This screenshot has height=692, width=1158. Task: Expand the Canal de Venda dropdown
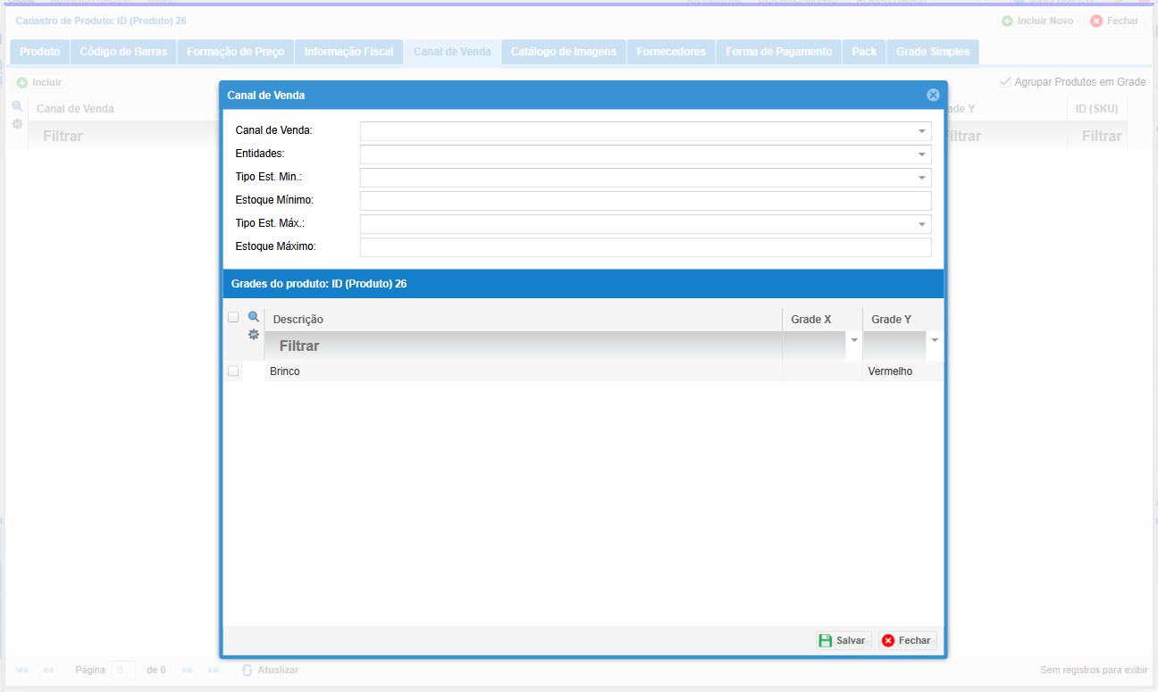coord(921,131)
